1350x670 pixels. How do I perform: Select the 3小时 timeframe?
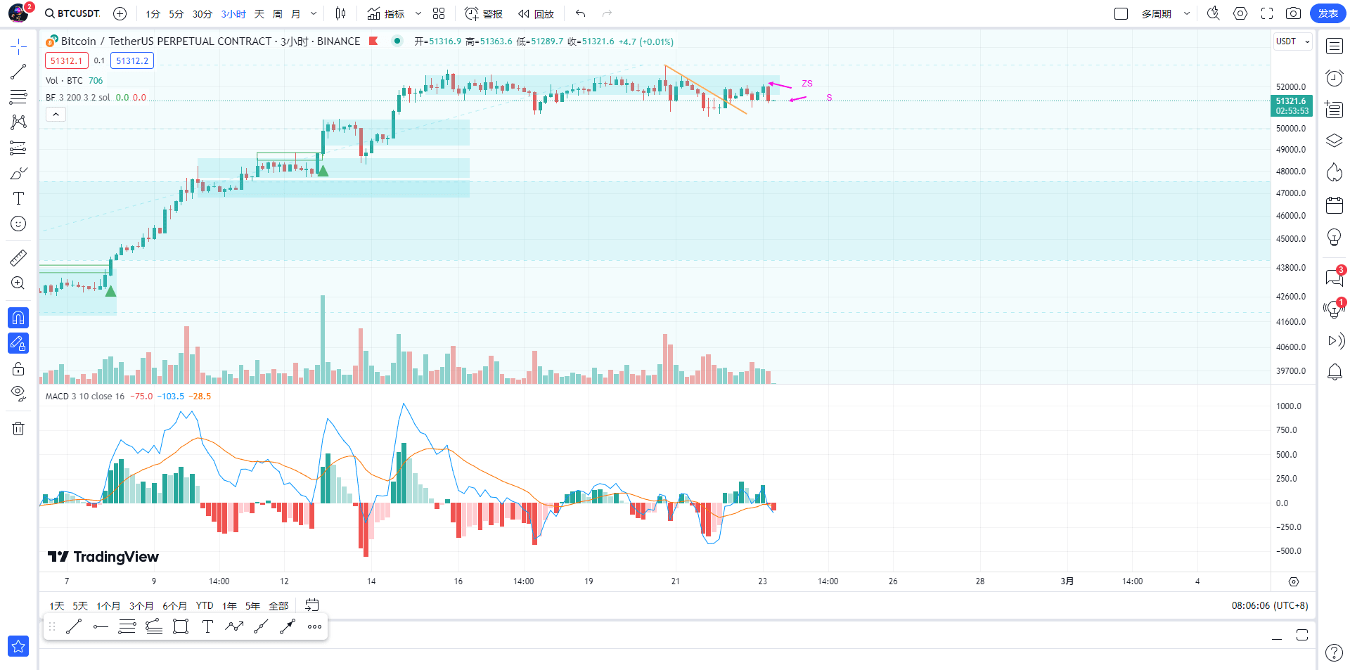click(233, 13)
